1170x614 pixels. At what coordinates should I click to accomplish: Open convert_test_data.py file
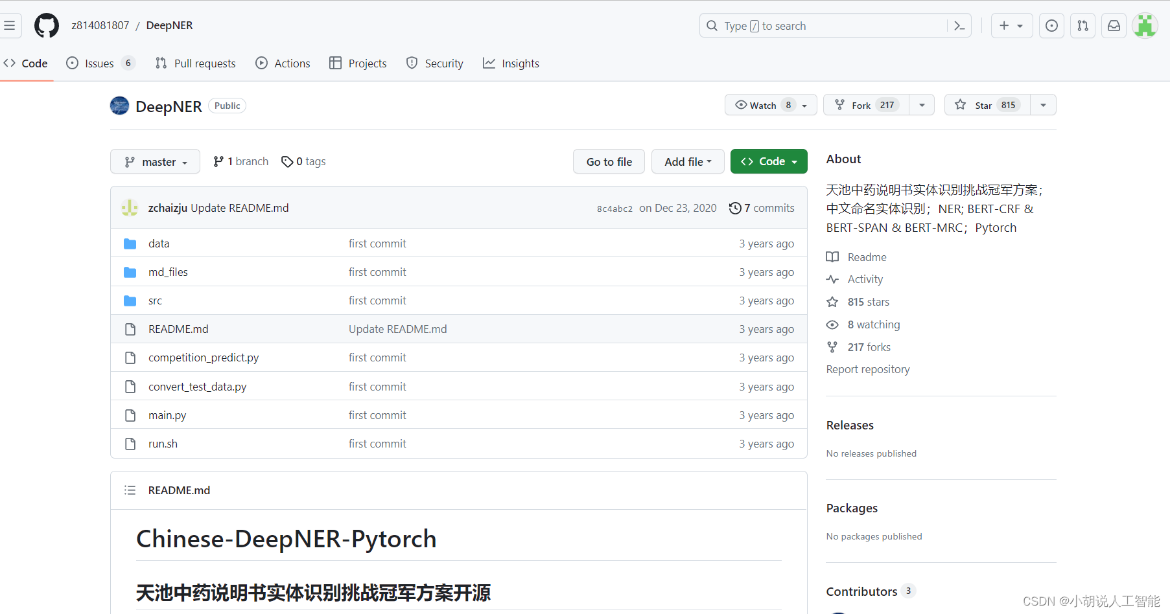pos(197,387)
